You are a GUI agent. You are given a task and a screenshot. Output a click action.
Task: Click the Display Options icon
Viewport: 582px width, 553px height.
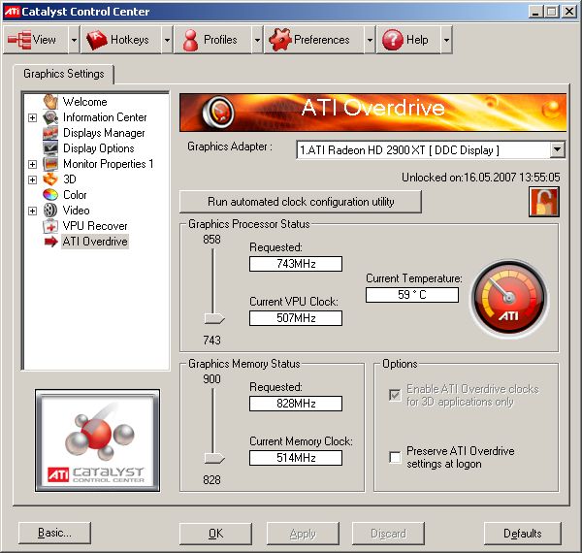coord(50,148)
